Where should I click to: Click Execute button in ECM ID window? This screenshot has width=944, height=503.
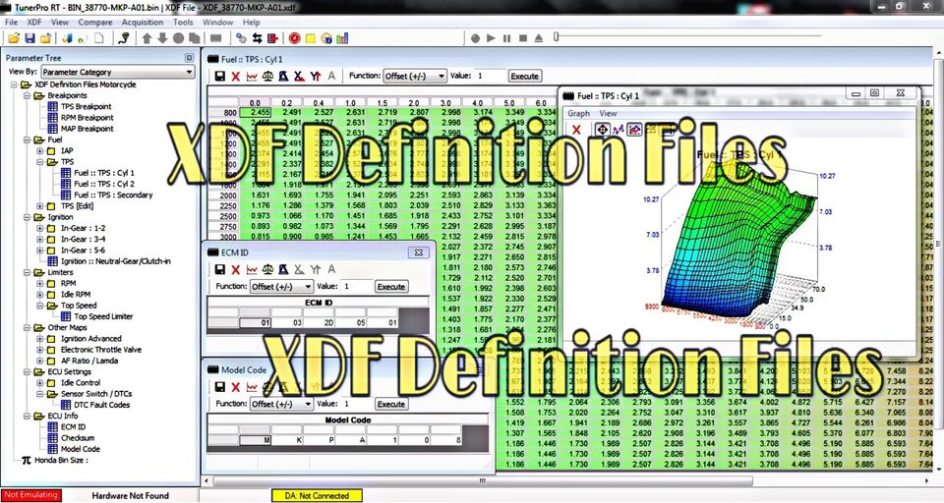(390, 287)
